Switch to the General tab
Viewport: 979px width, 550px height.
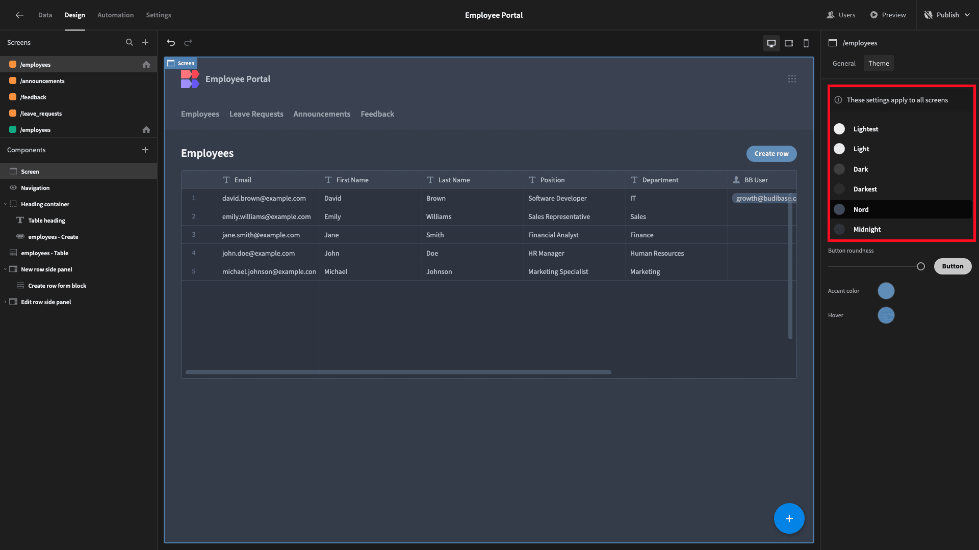coord(844,63)
